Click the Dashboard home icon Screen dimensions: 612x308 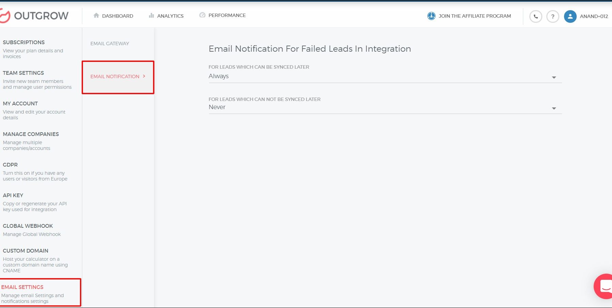(96, 16)
